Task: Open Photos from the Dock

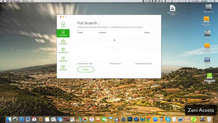Action: tap(85, 119)
